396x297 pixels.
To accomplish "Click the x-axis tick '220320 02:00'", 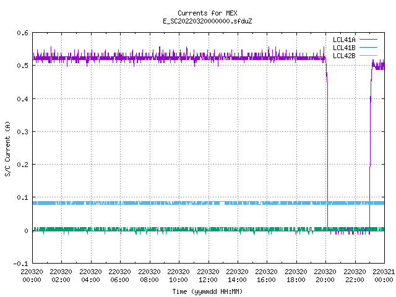I will pos(61,276).
